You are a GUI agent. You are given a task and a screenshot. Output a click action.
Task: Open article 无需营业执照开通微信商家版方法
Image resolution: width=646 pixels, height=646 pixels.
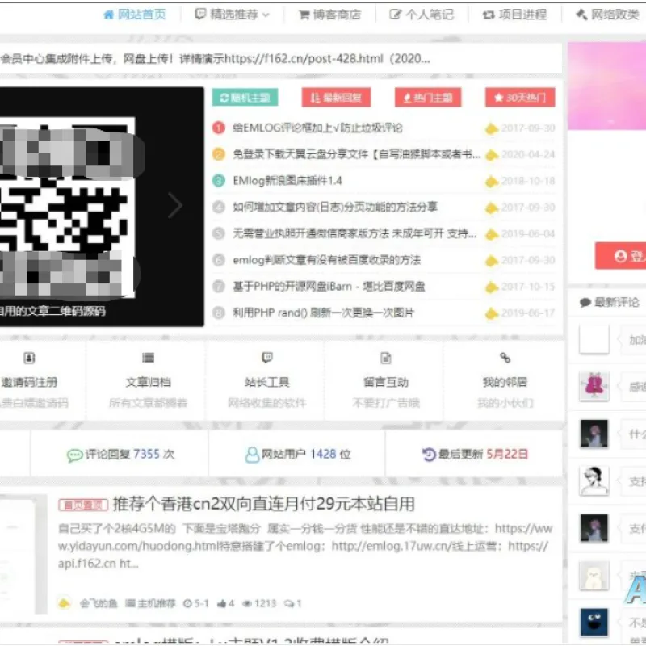pyautogui.click(x=354, y=233)
